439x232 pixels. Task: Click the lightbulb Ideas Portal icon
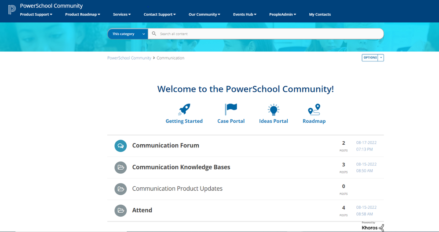(274, 109)
